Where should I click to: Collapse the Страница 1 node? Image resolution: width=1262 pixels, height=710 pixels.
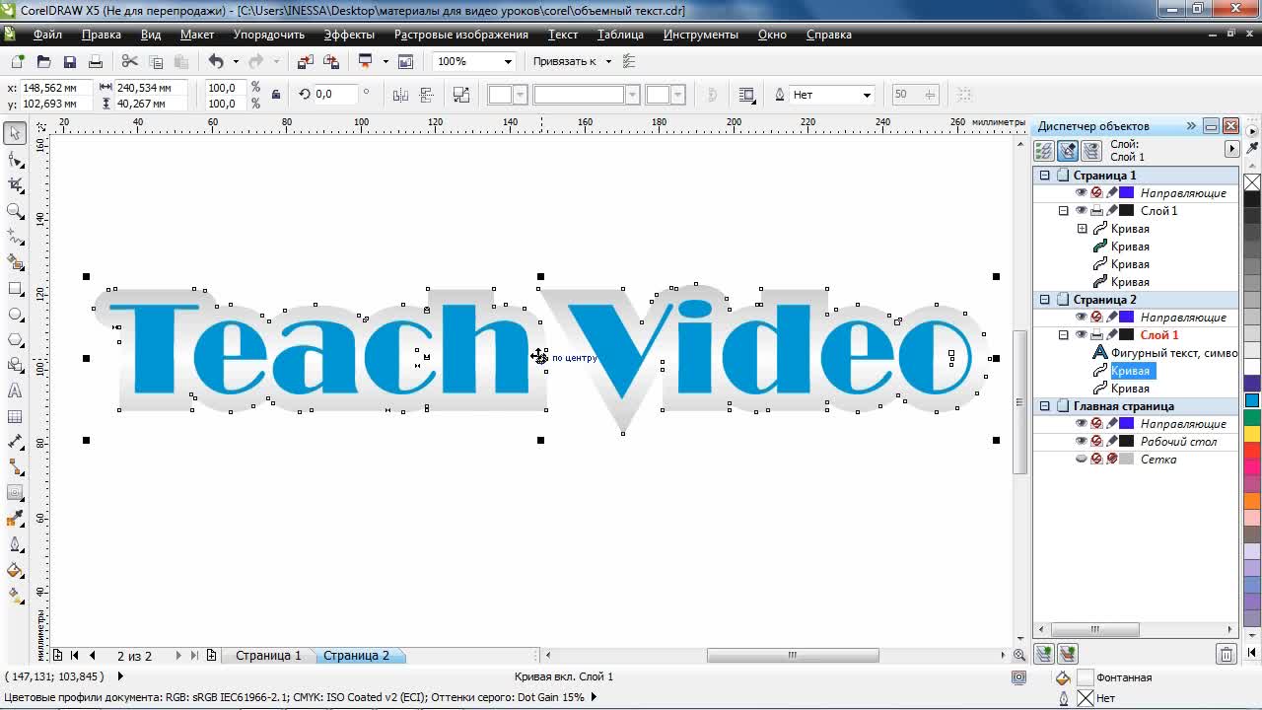(1044, 176)
